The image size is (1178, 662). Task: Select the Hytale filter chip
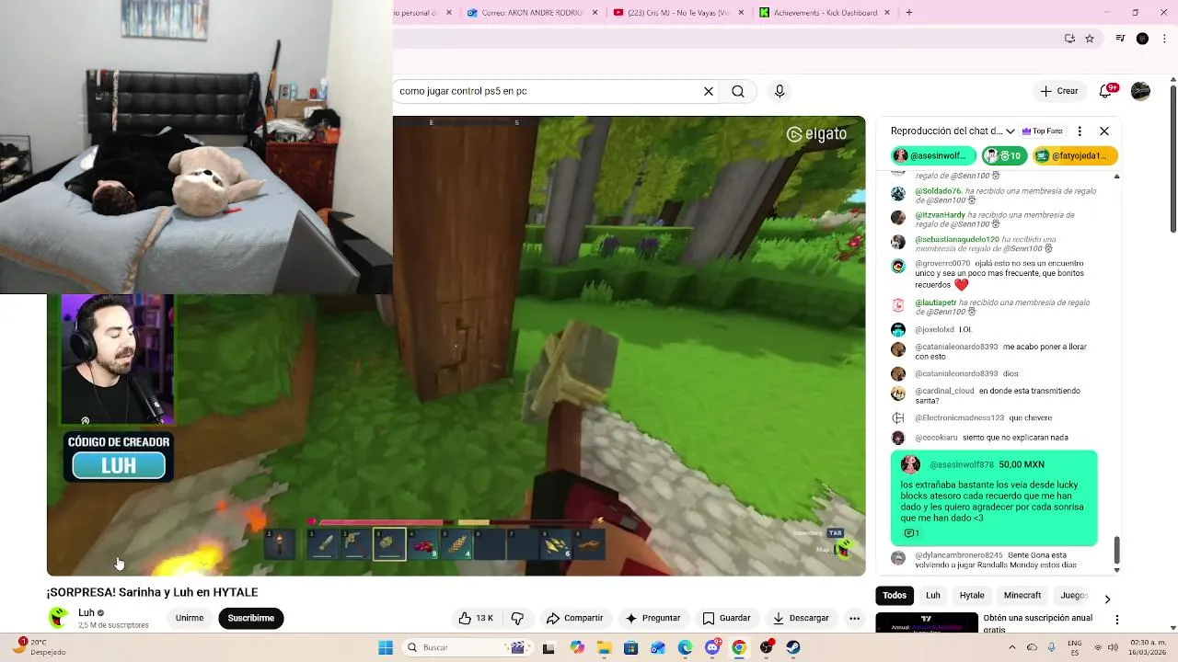point(972,596)
